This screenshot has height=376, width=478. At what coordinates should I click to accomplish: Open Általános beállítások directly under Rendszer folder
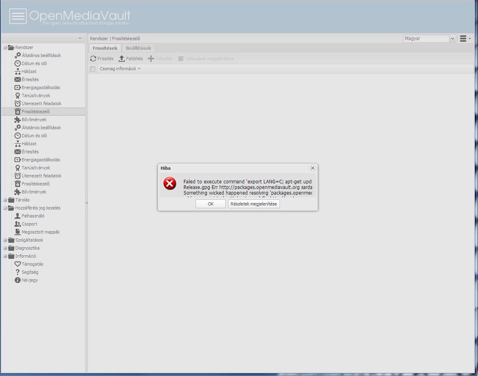coord(38,55)
